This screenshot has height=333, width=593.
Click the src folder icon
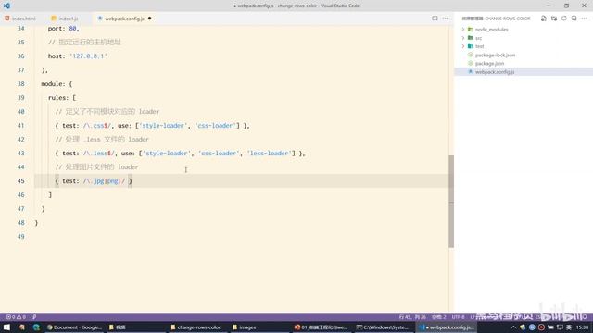tap(471, 38)
